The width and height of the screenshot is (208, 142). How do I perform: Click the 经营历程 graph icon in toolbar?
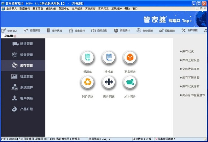coord(26,31)
